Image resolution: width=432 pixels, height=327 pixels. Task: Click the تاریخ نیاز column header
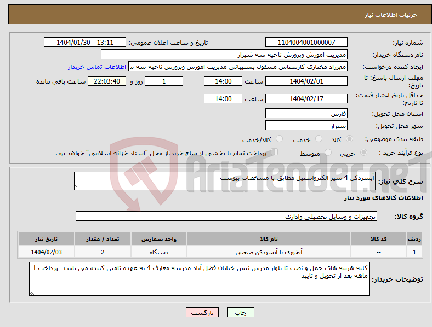pos(46,239)
